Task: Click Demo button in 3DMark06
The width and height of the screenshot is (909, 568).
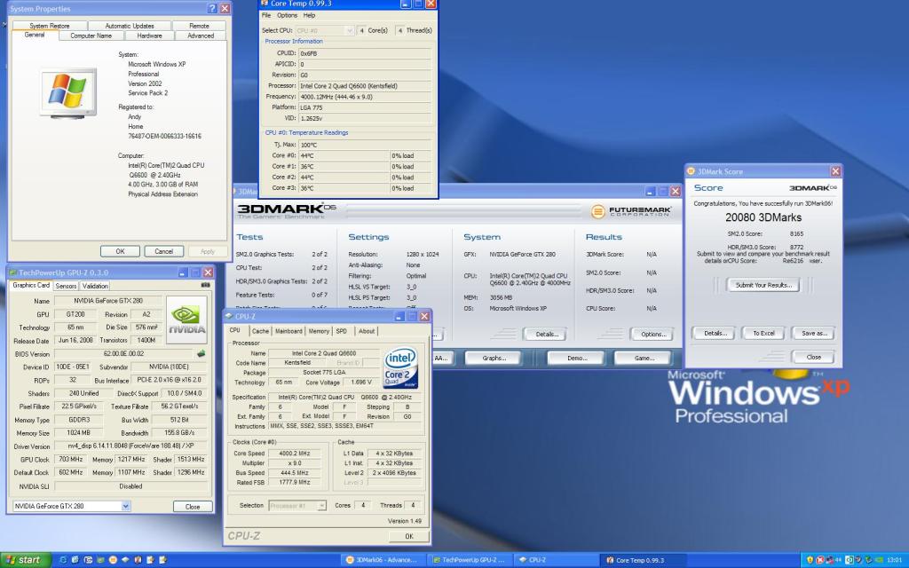Action: 577,358
